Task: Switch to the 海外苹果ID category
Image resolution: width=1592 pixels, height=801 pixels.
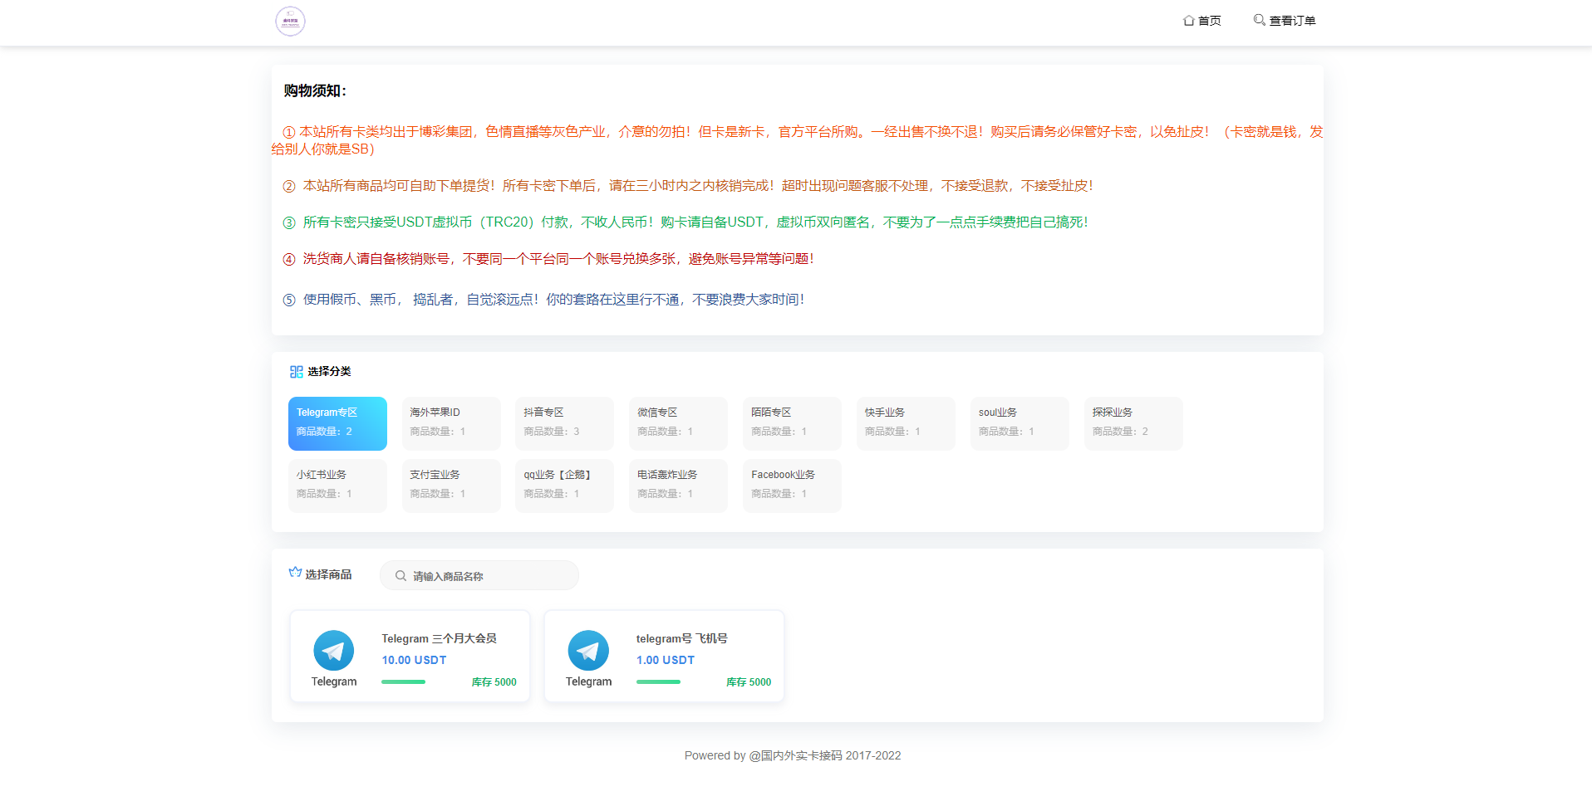Action: pos(451,423)
